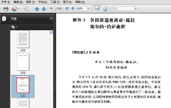
Task: Collapse the pages panel with arrow button
Action: coord(51,18)
